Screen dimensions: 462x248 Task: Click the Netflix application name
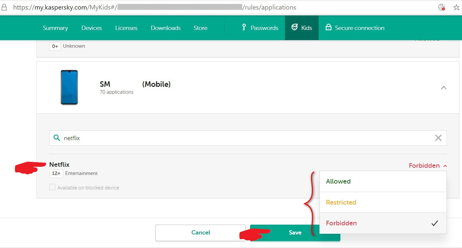coord(59,164)
